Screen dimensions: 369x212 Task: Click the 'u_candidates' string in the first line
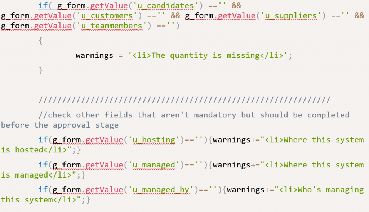pyautogui.click(x=165, y=5)
